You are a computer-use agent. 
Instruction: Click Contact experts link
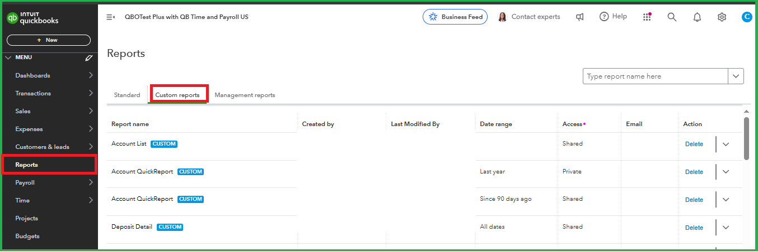coord(536,17)
